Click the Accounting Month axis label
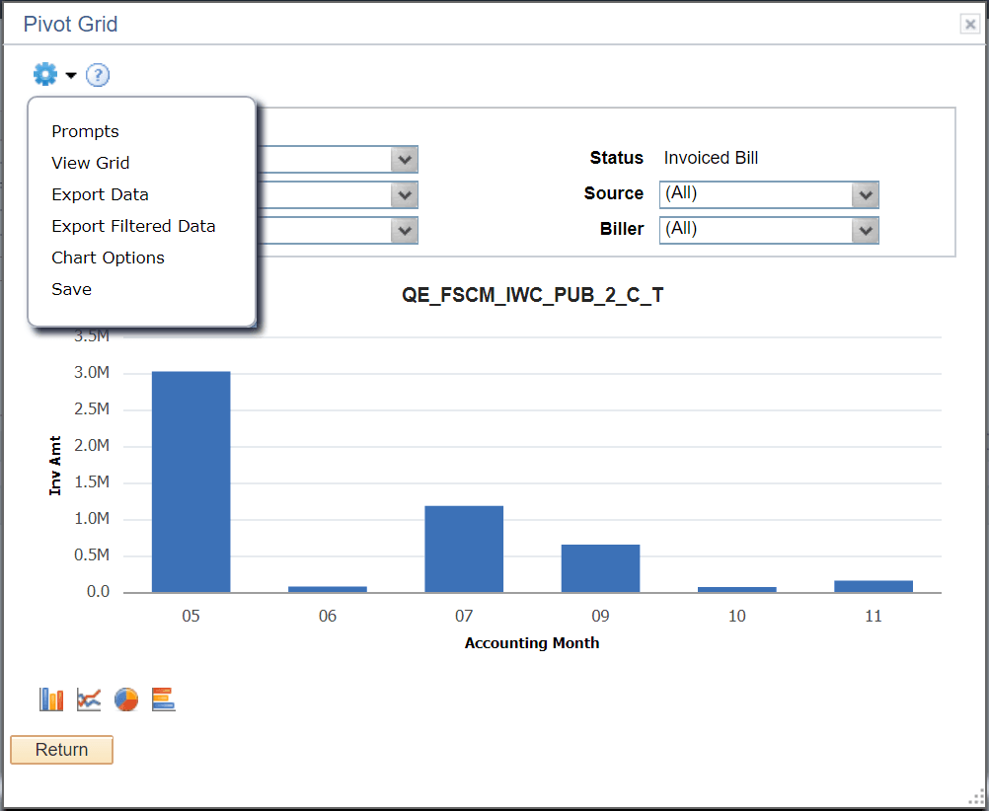Viewport: 989px width, 811px height. (x=532, y=642)
